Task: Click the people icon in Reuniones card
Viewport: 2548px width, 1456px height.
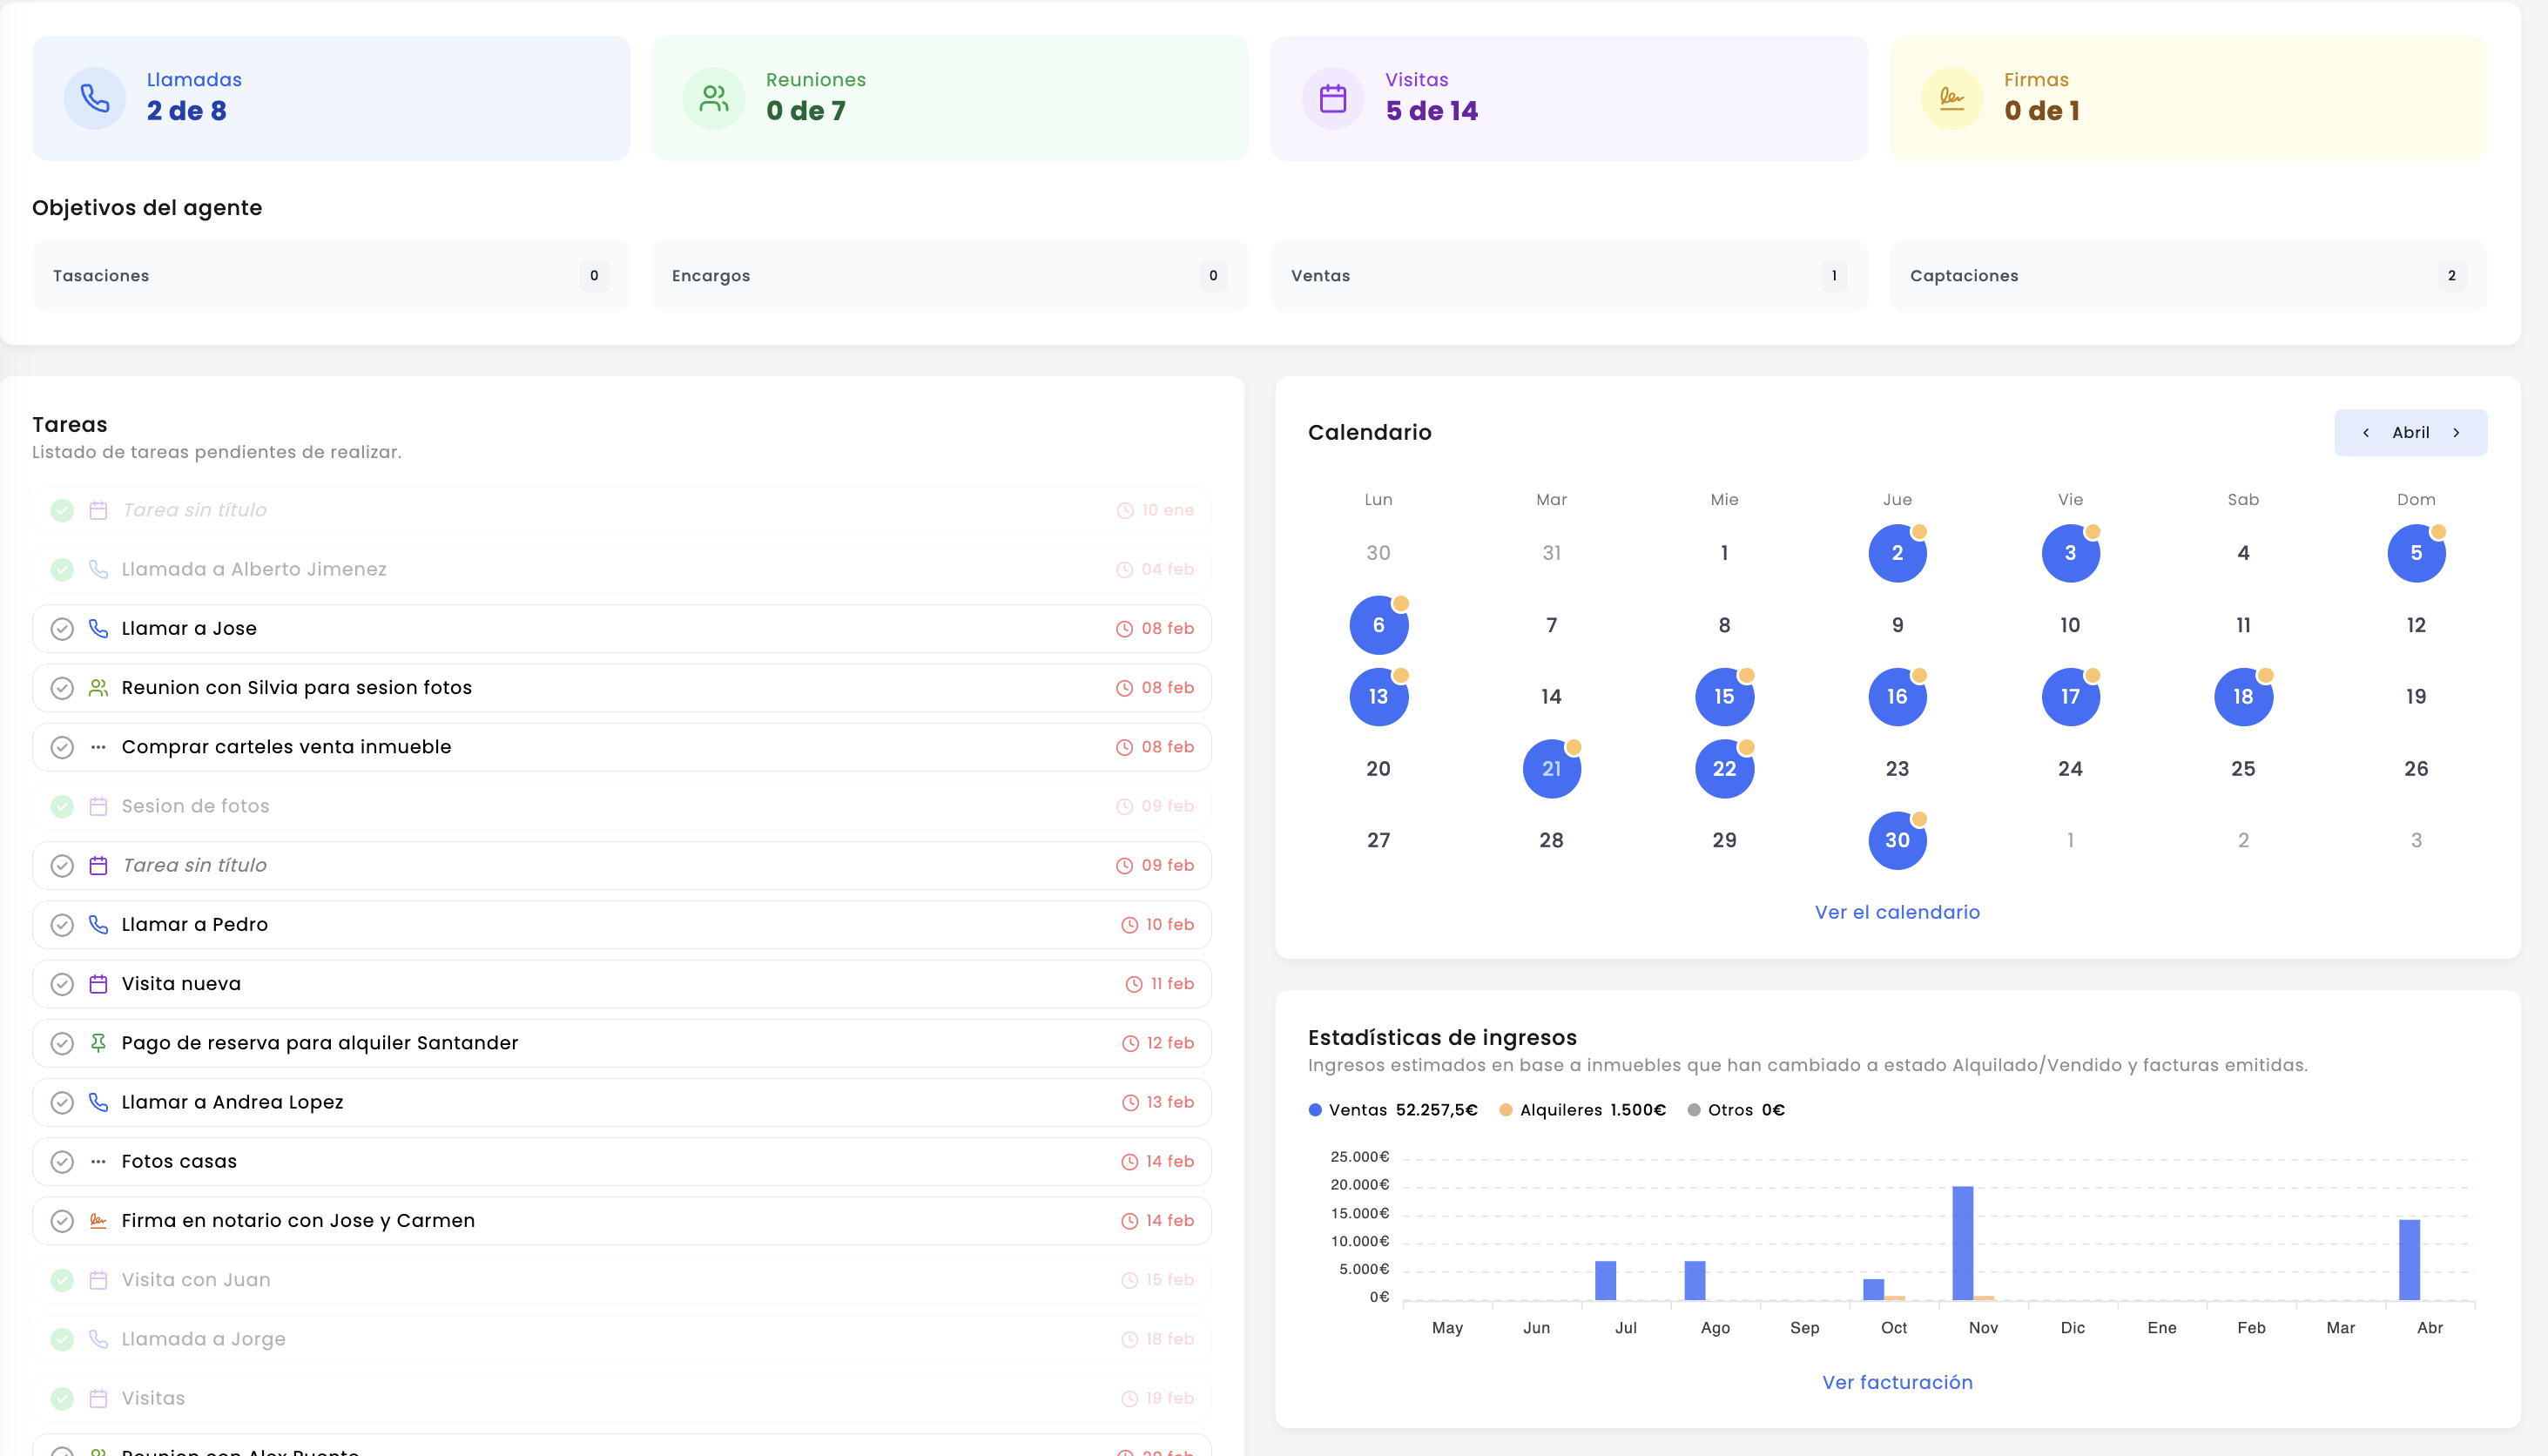Action: pos(714,98)
